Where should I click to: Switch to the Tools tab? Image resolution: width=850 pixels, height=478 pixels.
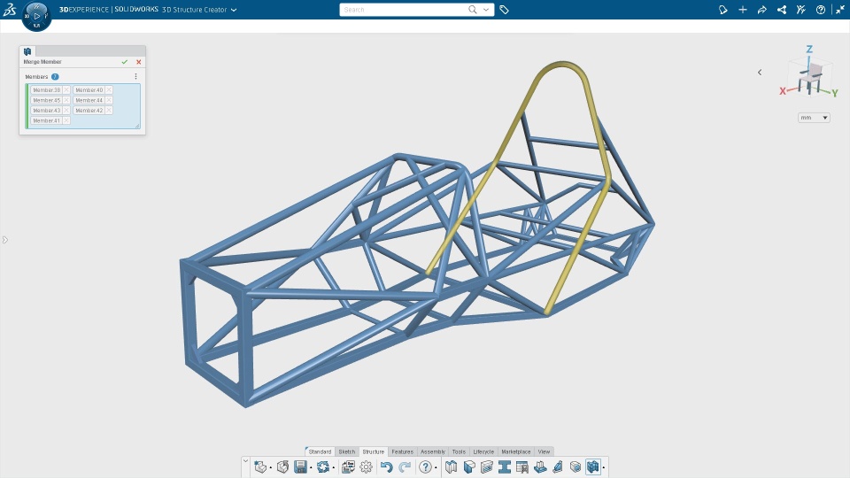tap(459, 451)
